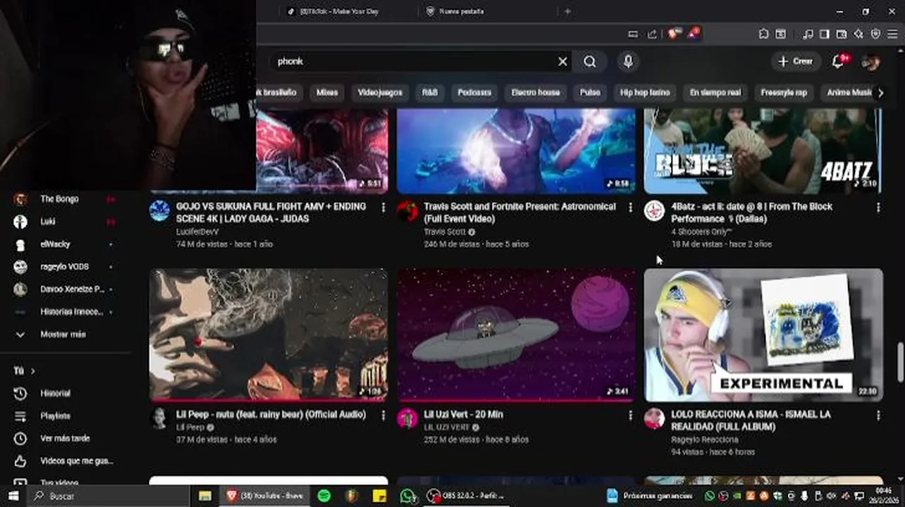Click the Brave Rewards triangle icon
Screen dimensions: 905x507
pyautogui.click(x=694, y=34)
